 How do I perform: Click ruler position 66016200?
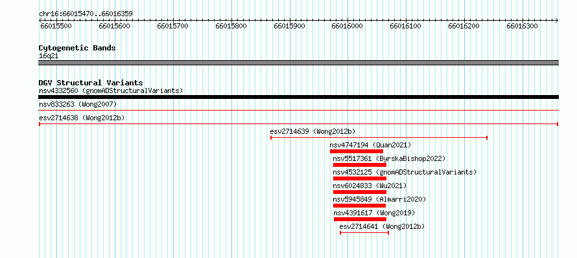click(464, 26)
